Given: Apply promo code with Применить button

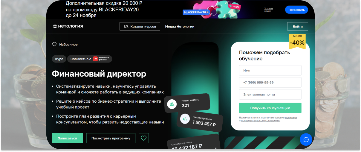Looking at the screenshot, I should click(x=296, y=10).
